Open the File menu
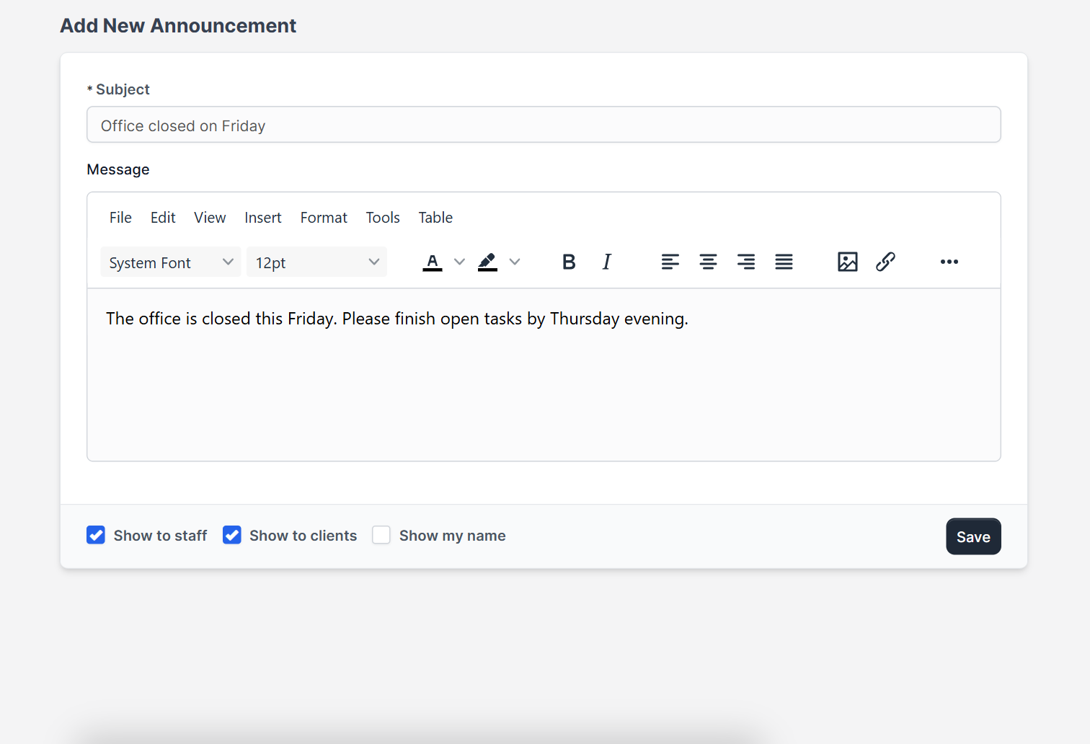 120,218
